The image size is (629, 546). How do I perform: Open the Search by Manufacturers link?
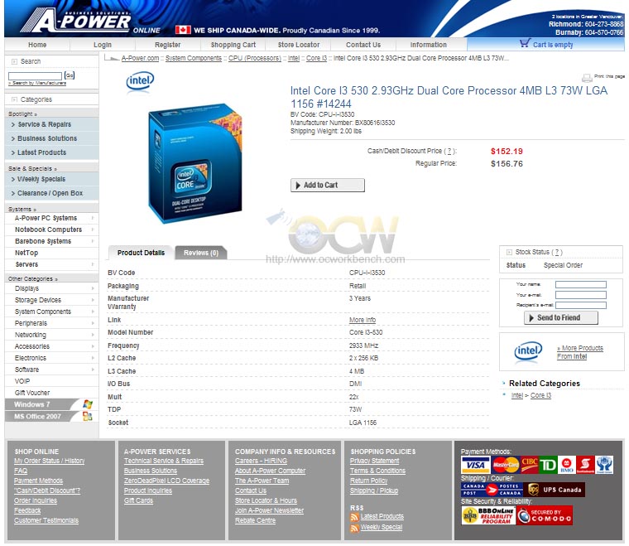point(37,83)
